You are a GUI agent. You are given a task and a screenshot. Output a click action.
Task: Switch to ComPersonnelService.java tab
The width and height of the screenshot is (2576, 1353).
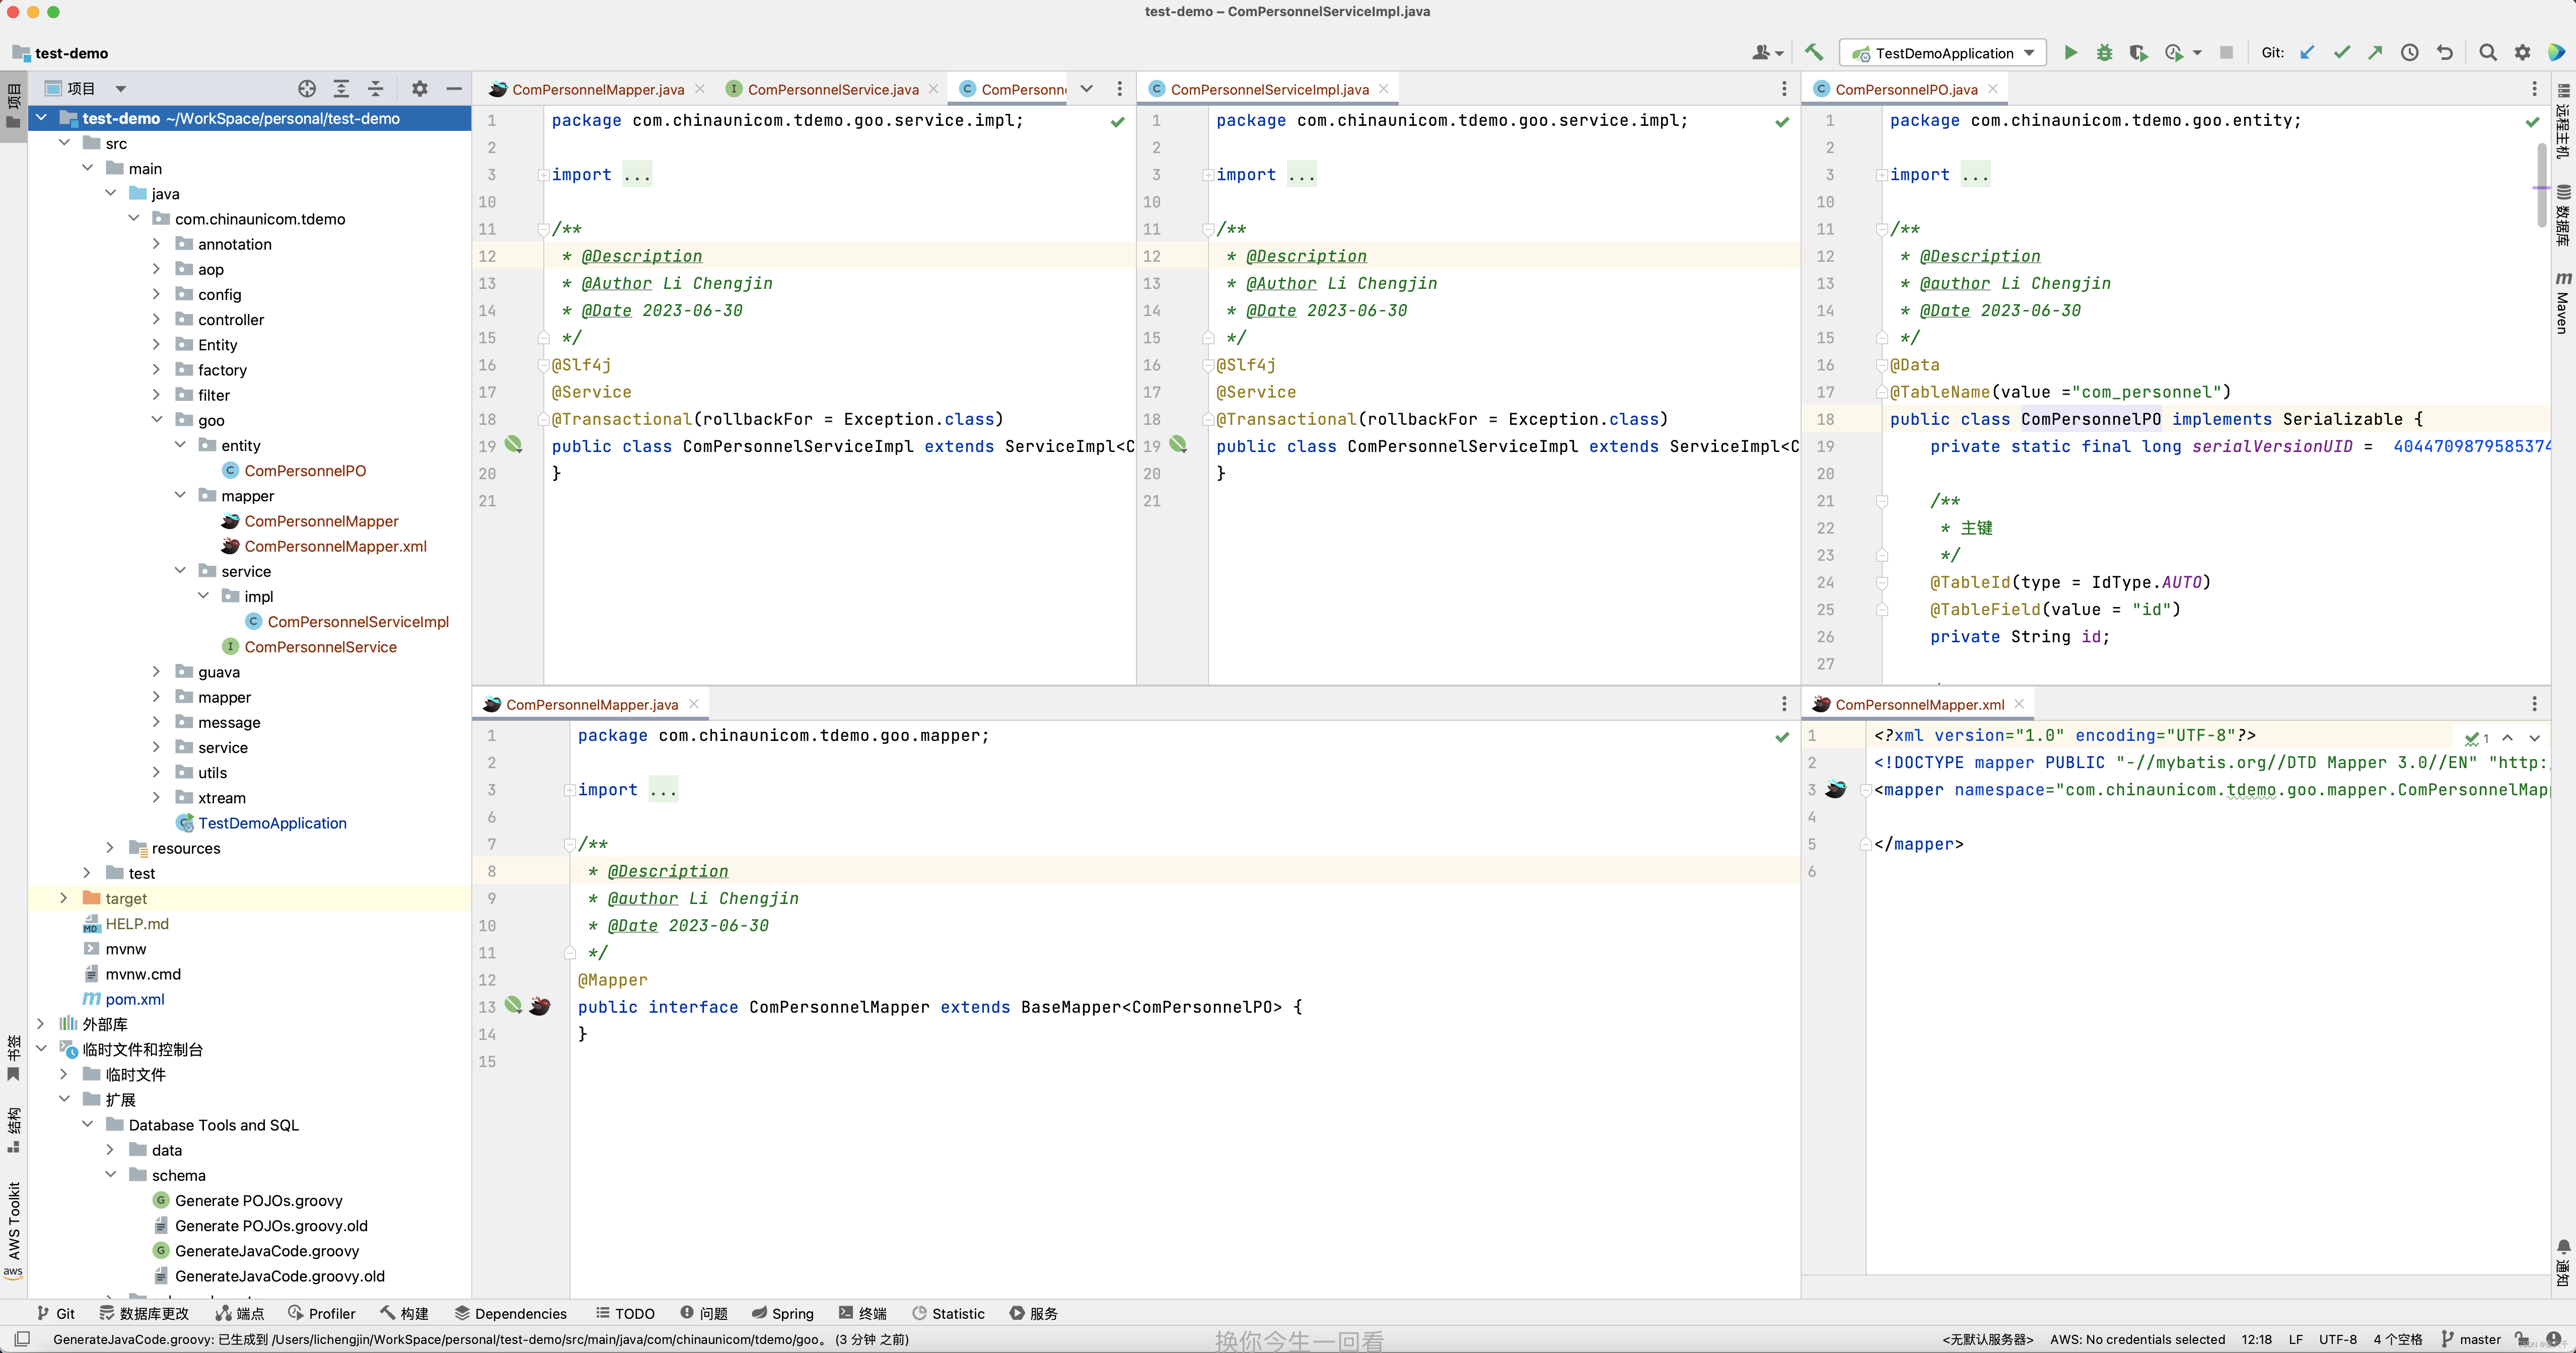pyautogui.click(x=832, y=89)
